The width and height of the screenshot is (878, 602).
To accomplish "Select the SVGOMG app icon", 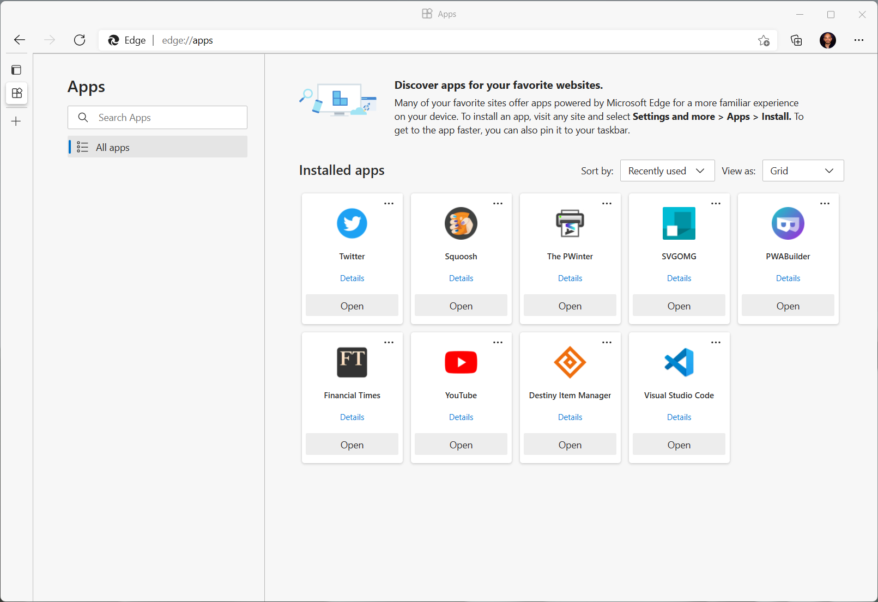I will tap(679, 223).
